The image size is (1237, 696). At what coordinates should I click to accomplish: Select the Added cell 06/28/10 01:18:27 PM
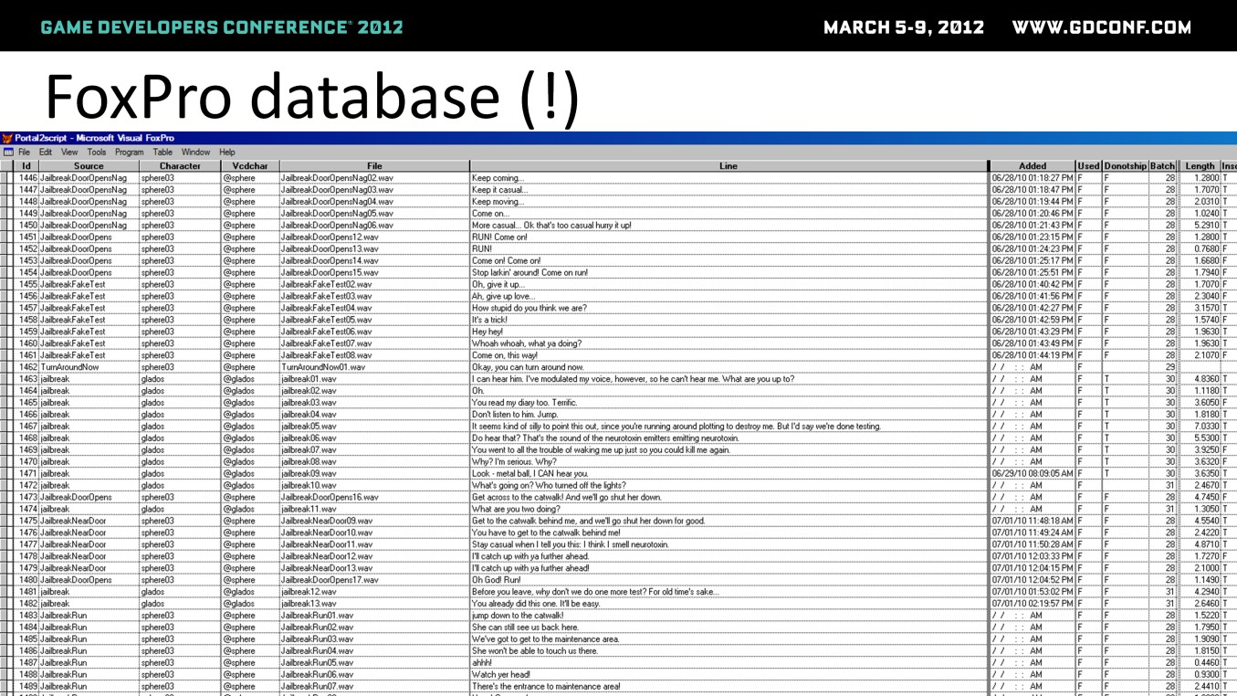[x=1033, y=178]
